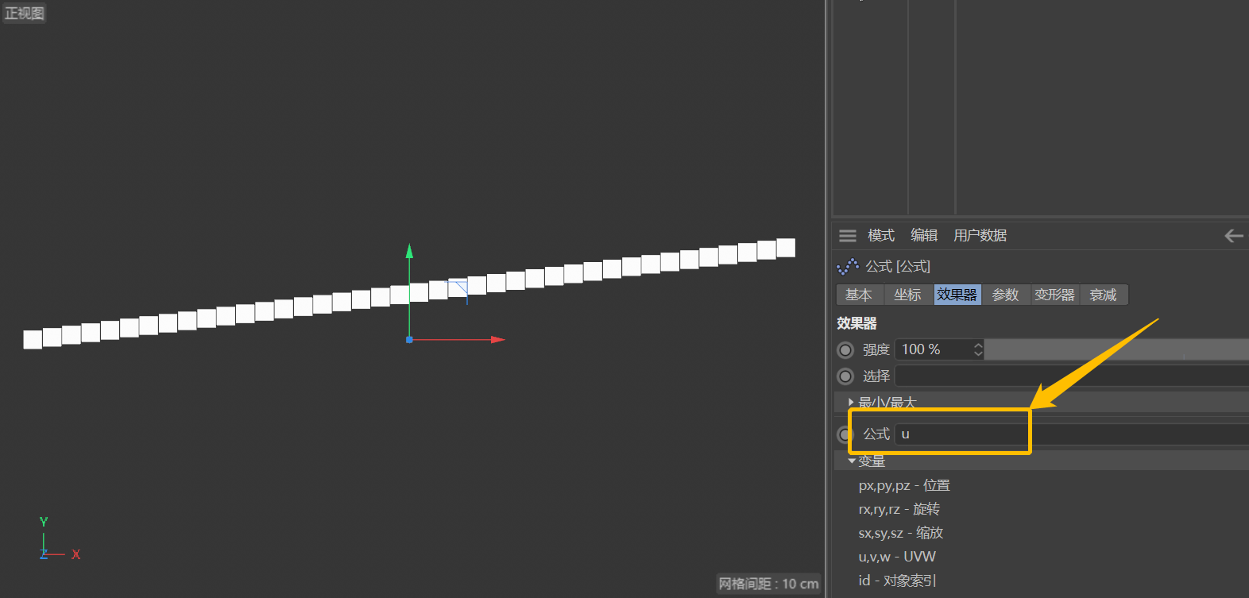Viewport: 1249px width, 598px height.
Task: Click the 强度 slider bar
Action: pyautogui.click(x=1116, y=350)
